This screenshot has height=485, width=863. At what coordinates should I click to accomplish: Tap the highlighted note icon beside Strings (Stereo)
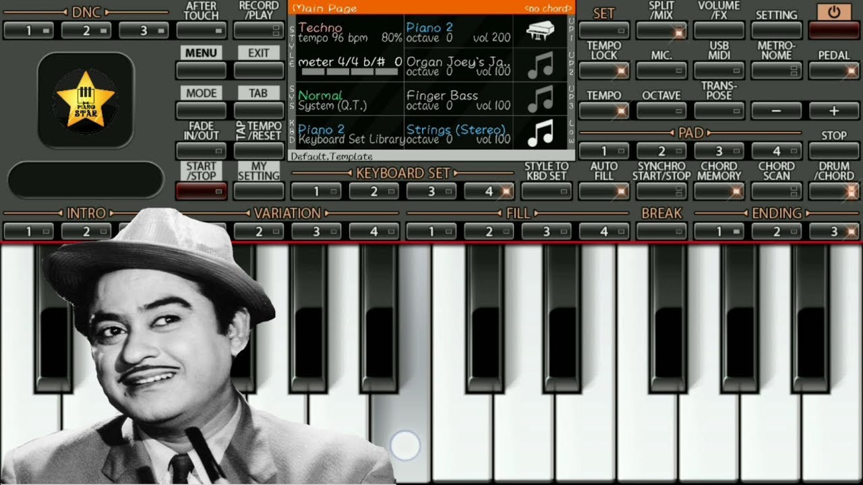click(x=539, y=133)
